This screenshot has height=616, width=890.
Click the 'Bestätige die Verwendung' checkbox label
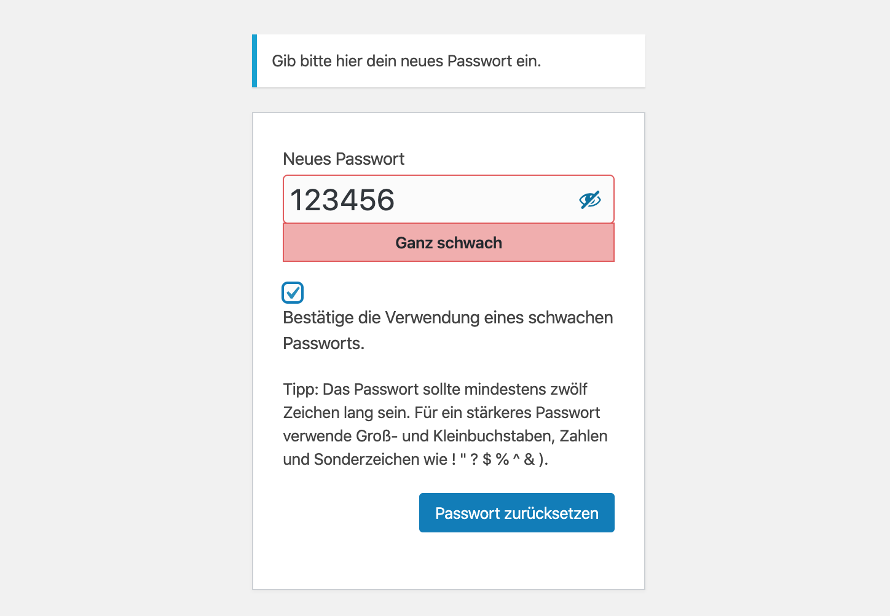click(447, 318)
